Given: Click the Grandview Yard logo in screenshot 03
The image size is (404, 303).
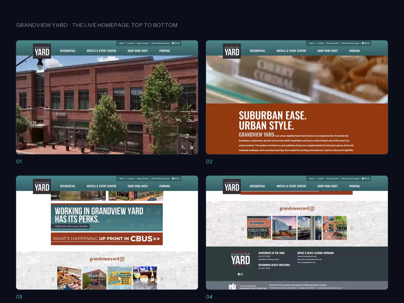Looking at the screenshot, I should click(42, 187).
